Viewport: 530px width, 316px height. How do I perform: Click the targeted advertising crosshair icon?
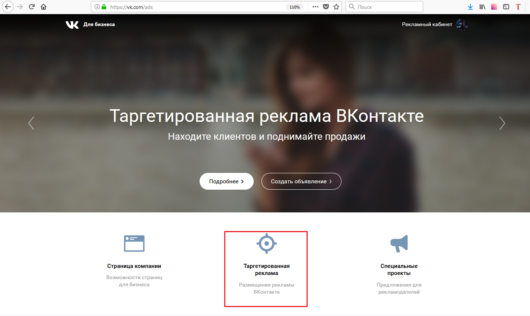(x=267, y=244)
